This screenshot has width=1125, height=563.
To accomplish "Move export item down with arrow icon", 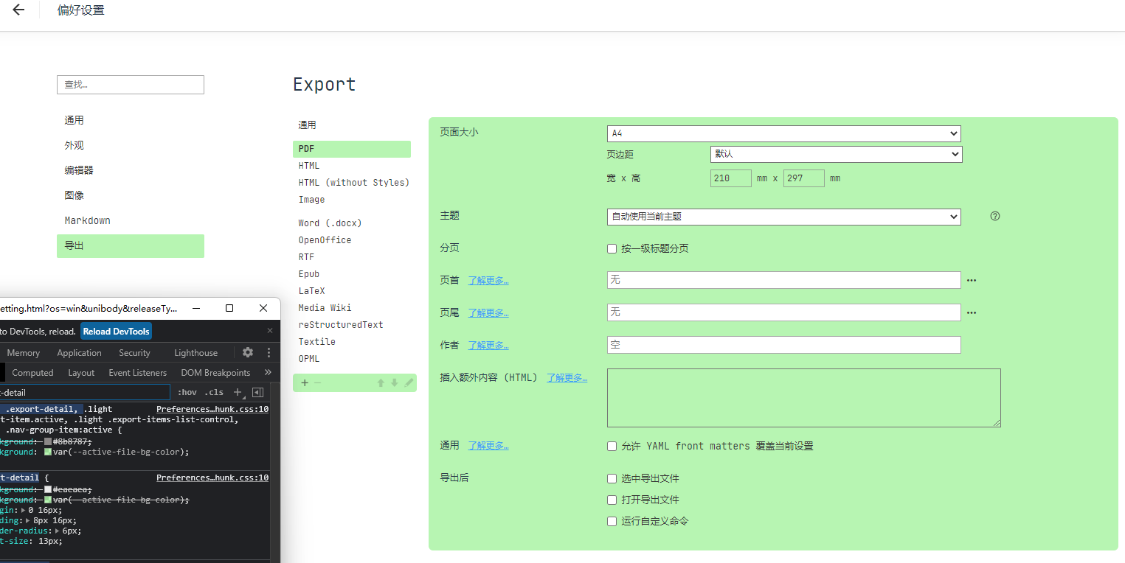I will pos(395,382).
